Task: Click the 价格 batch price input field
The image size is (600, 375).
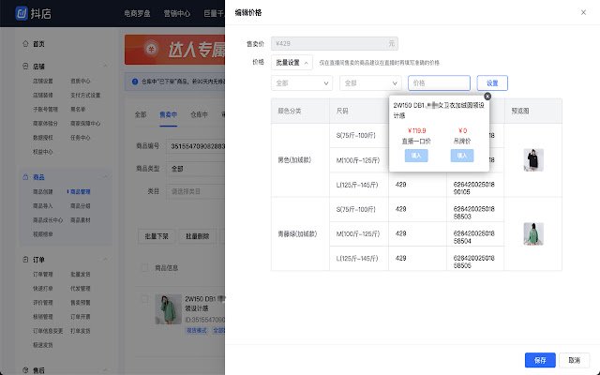Action: pyautogui.click(x=439, y=83)
